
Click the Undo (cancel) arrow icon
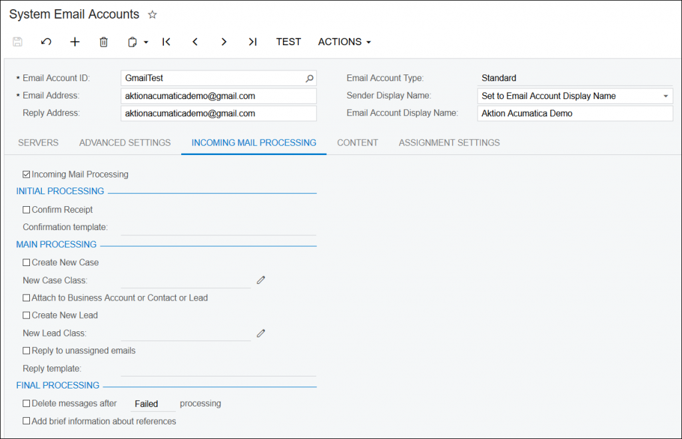(46, 42)
